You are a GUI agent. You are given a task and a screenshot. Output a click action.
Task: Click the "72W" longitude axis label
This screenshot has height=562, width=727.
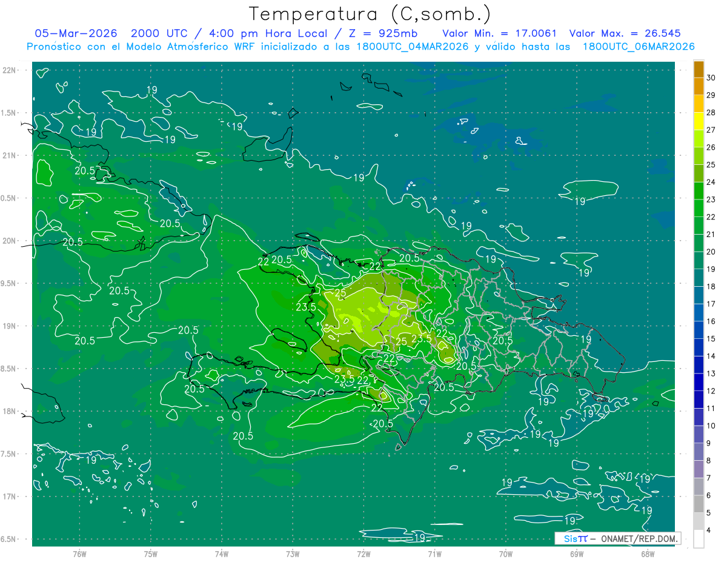click(x=363, y=553)
